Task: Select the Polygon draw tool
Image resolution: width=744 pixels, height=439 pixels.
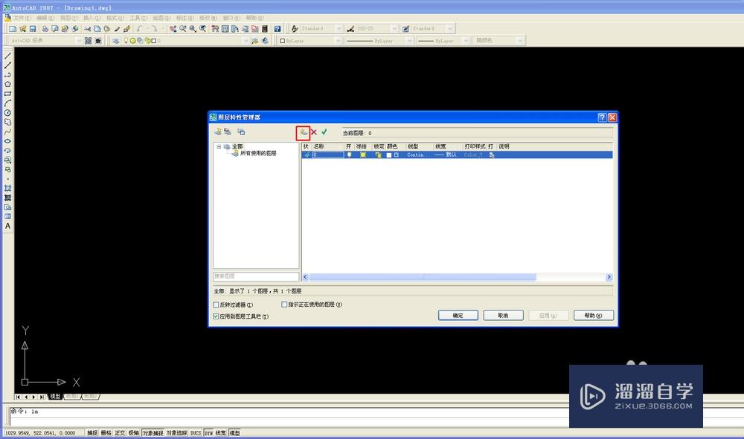Action: [7, 84]
